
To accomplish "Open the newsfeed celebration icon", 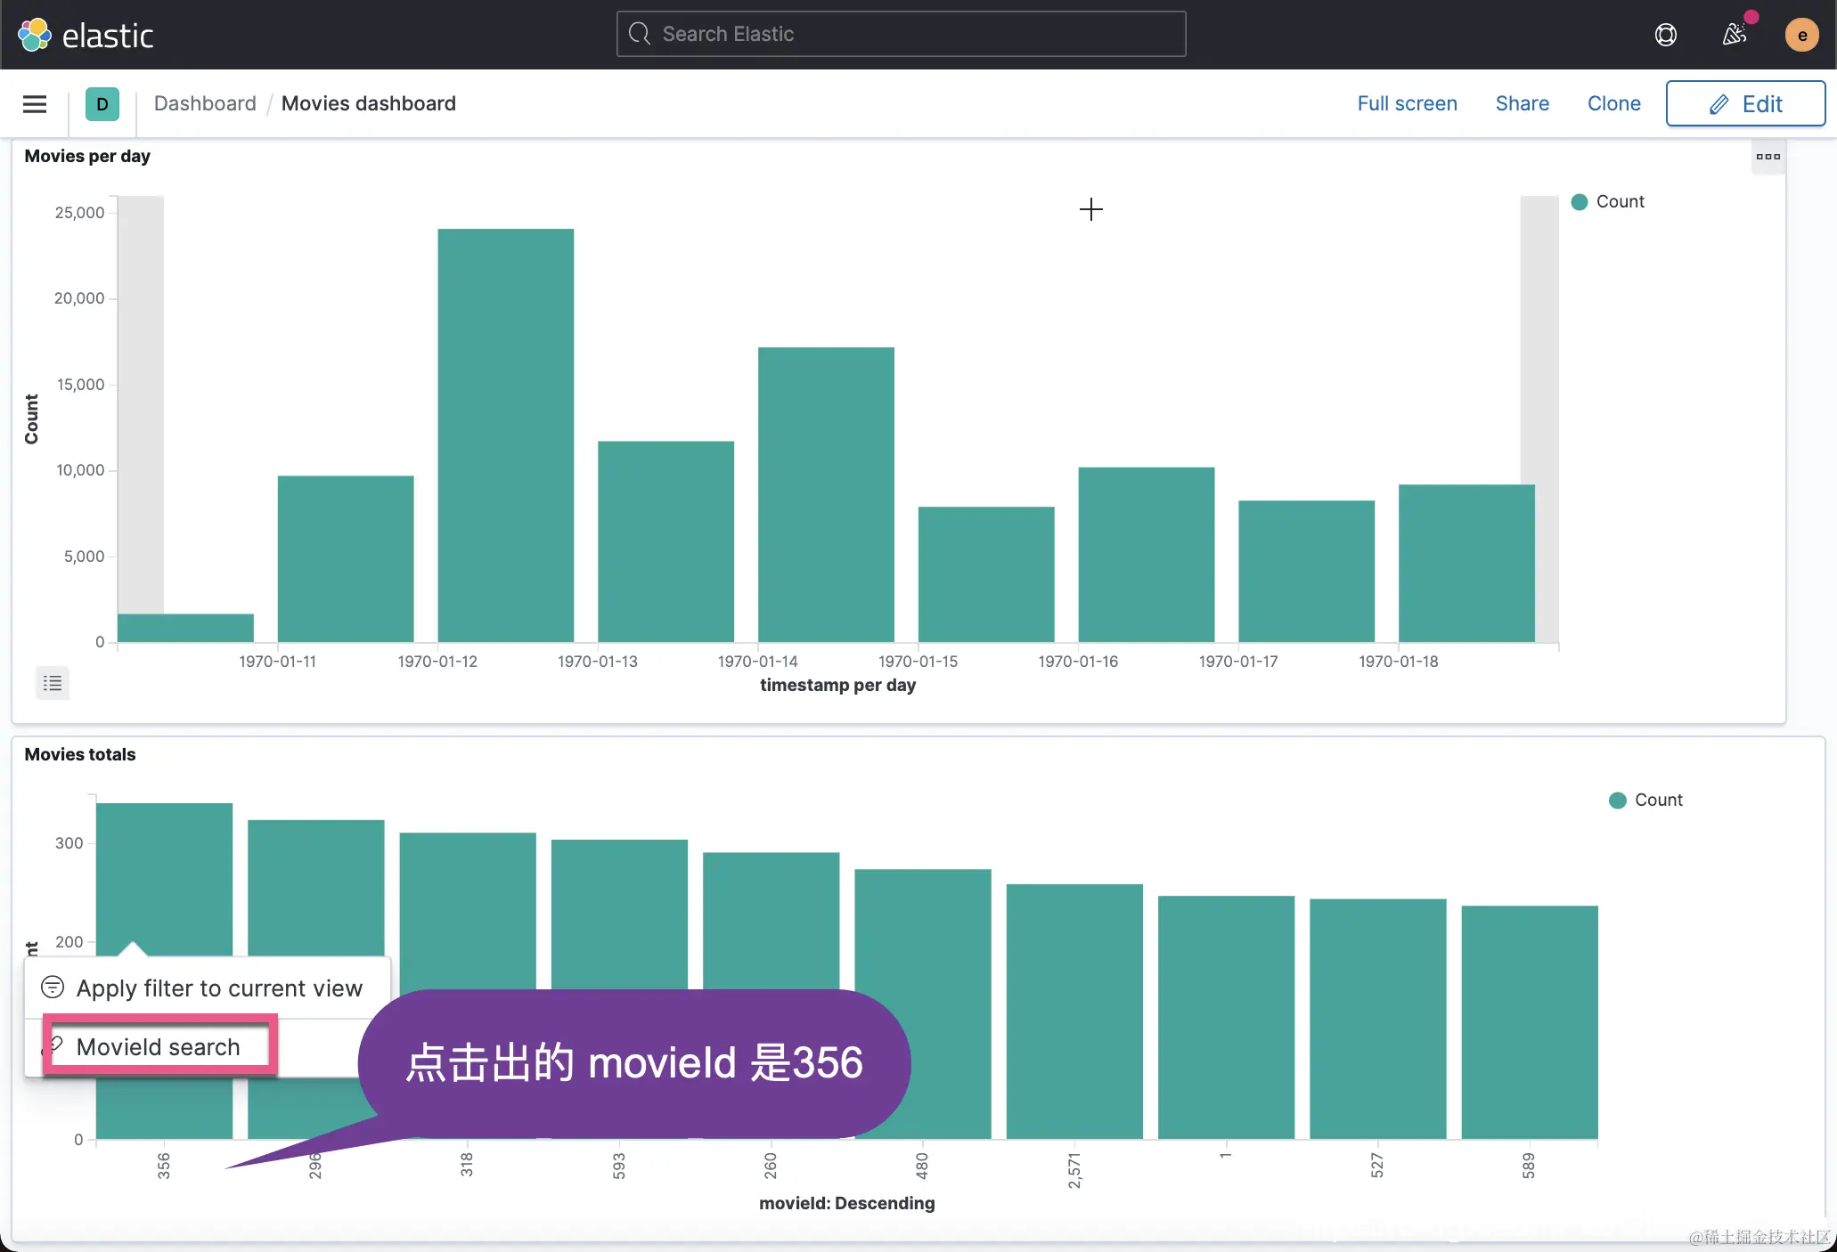I will [1734, 35].
